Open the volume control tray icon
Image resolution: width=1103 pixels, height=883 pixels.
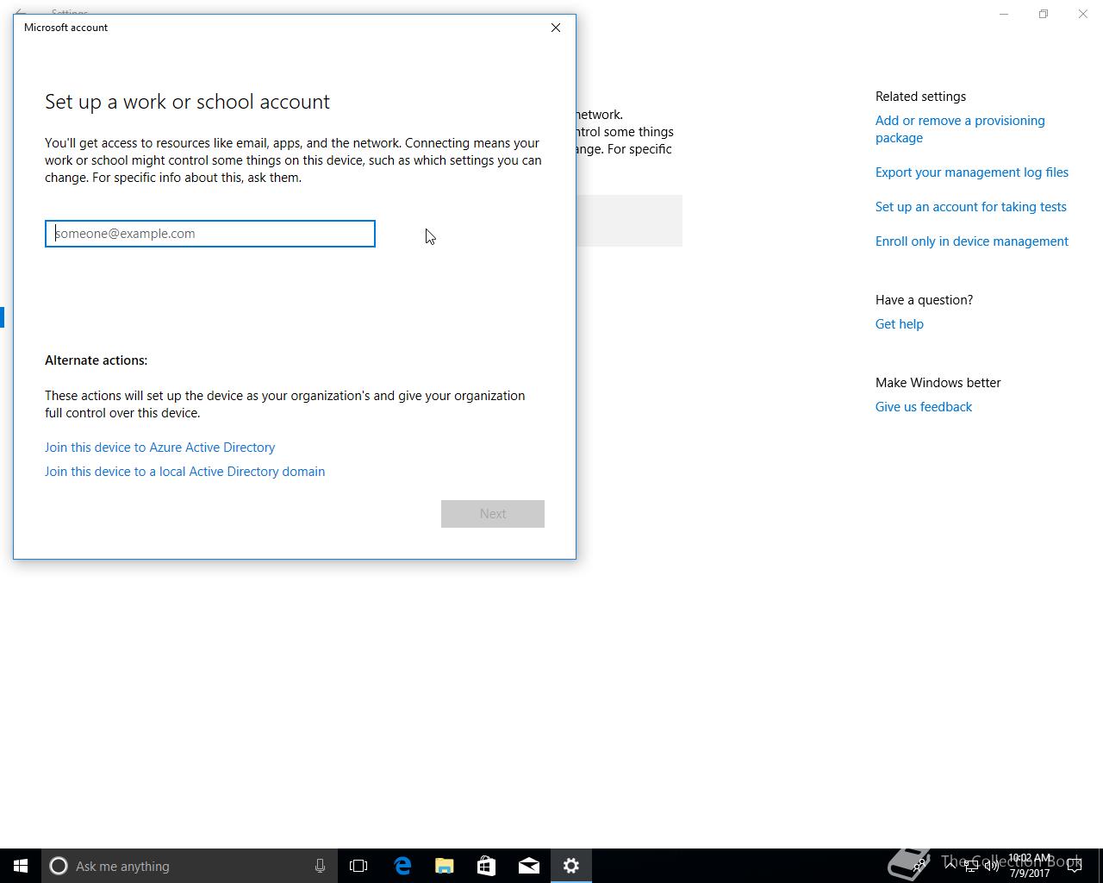tap(992, 866)
